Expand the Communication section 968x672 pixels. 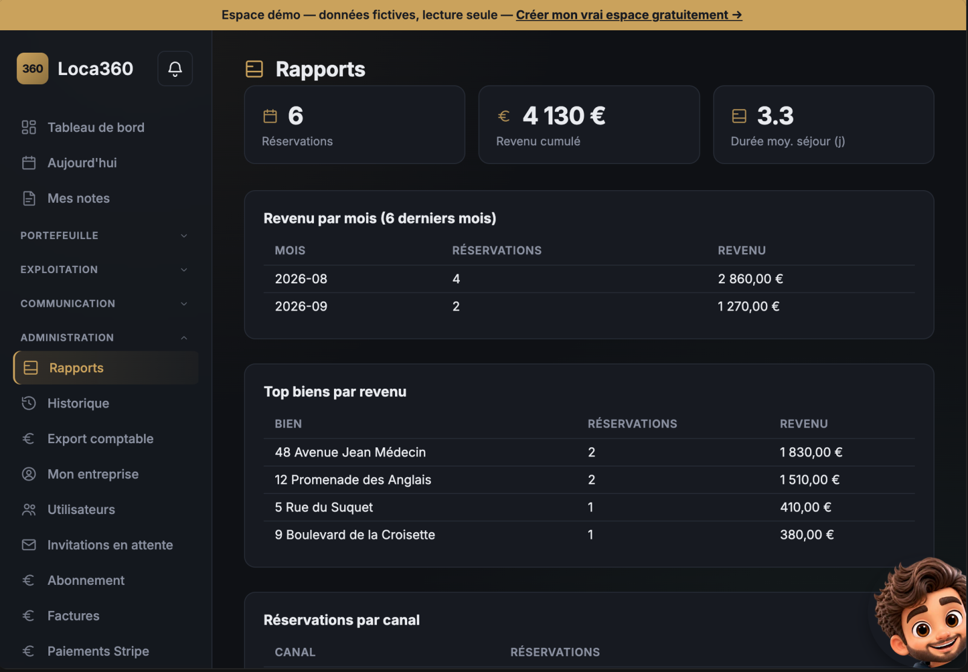click(x=104, y=303)
